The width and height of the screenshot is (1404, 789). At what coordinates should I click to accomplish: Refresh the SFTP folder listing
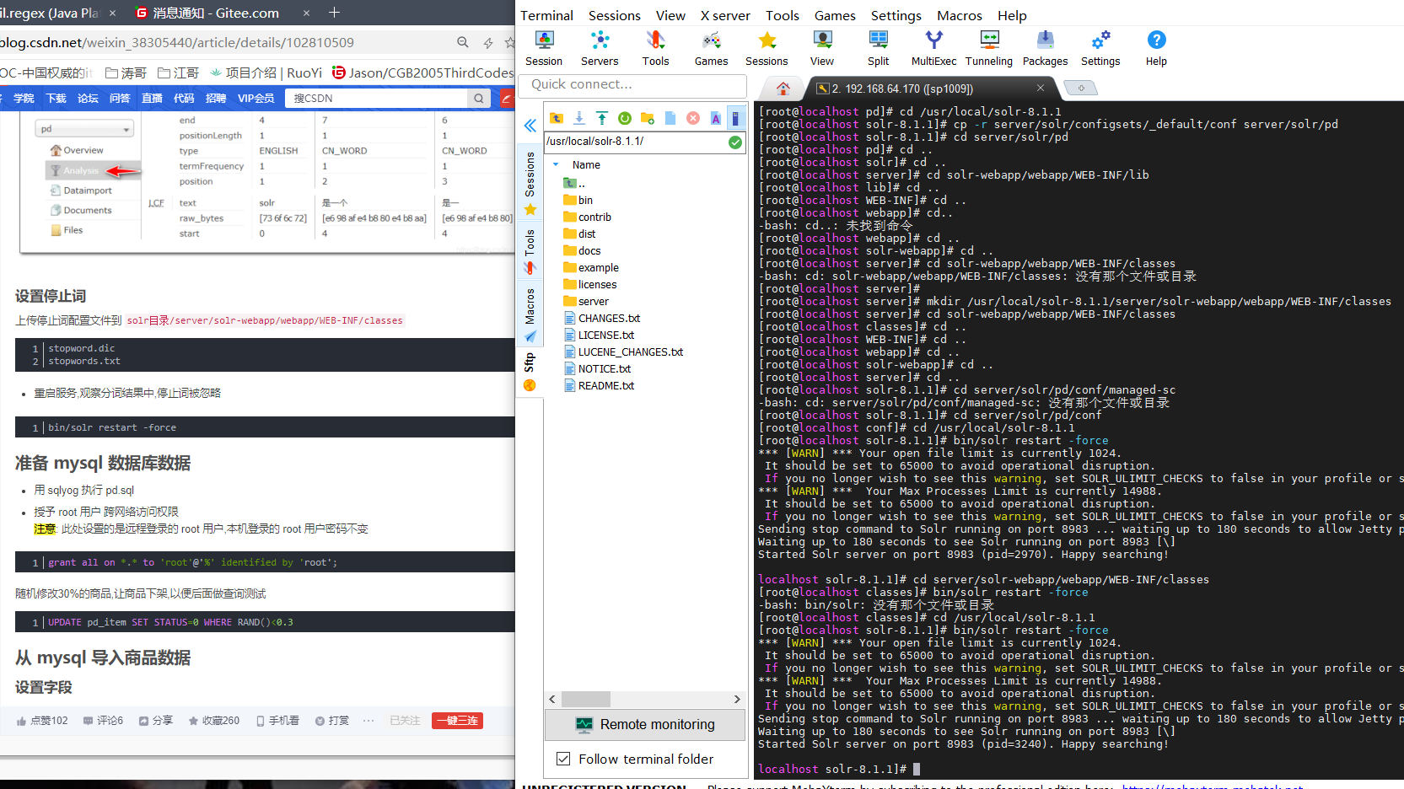coord(625,118)
